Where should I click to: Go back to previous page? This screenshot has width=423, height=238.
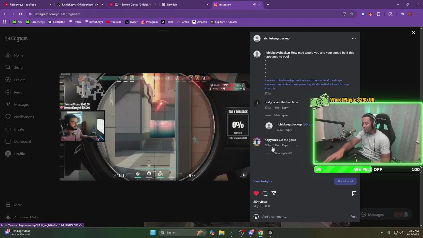pos(5,14)
